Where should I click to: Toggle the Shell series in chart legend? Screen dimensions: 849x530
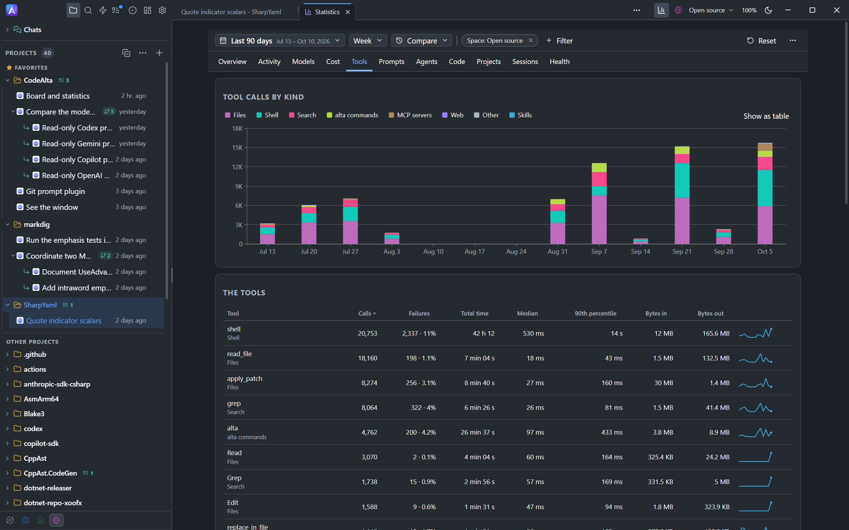267,115
